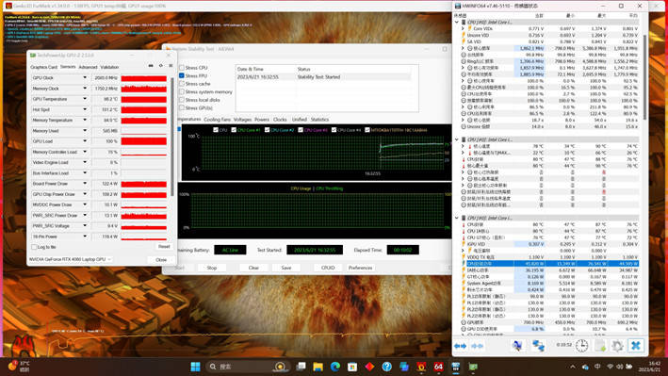The height and width of the screenshot is (376, 668).
Task: Switch to GPU-Z Validation tab
Action: [x=109, y=67]
